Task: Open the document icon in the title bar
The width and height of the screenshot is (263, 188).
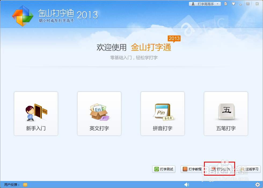Action: click(x=226, y=4)
